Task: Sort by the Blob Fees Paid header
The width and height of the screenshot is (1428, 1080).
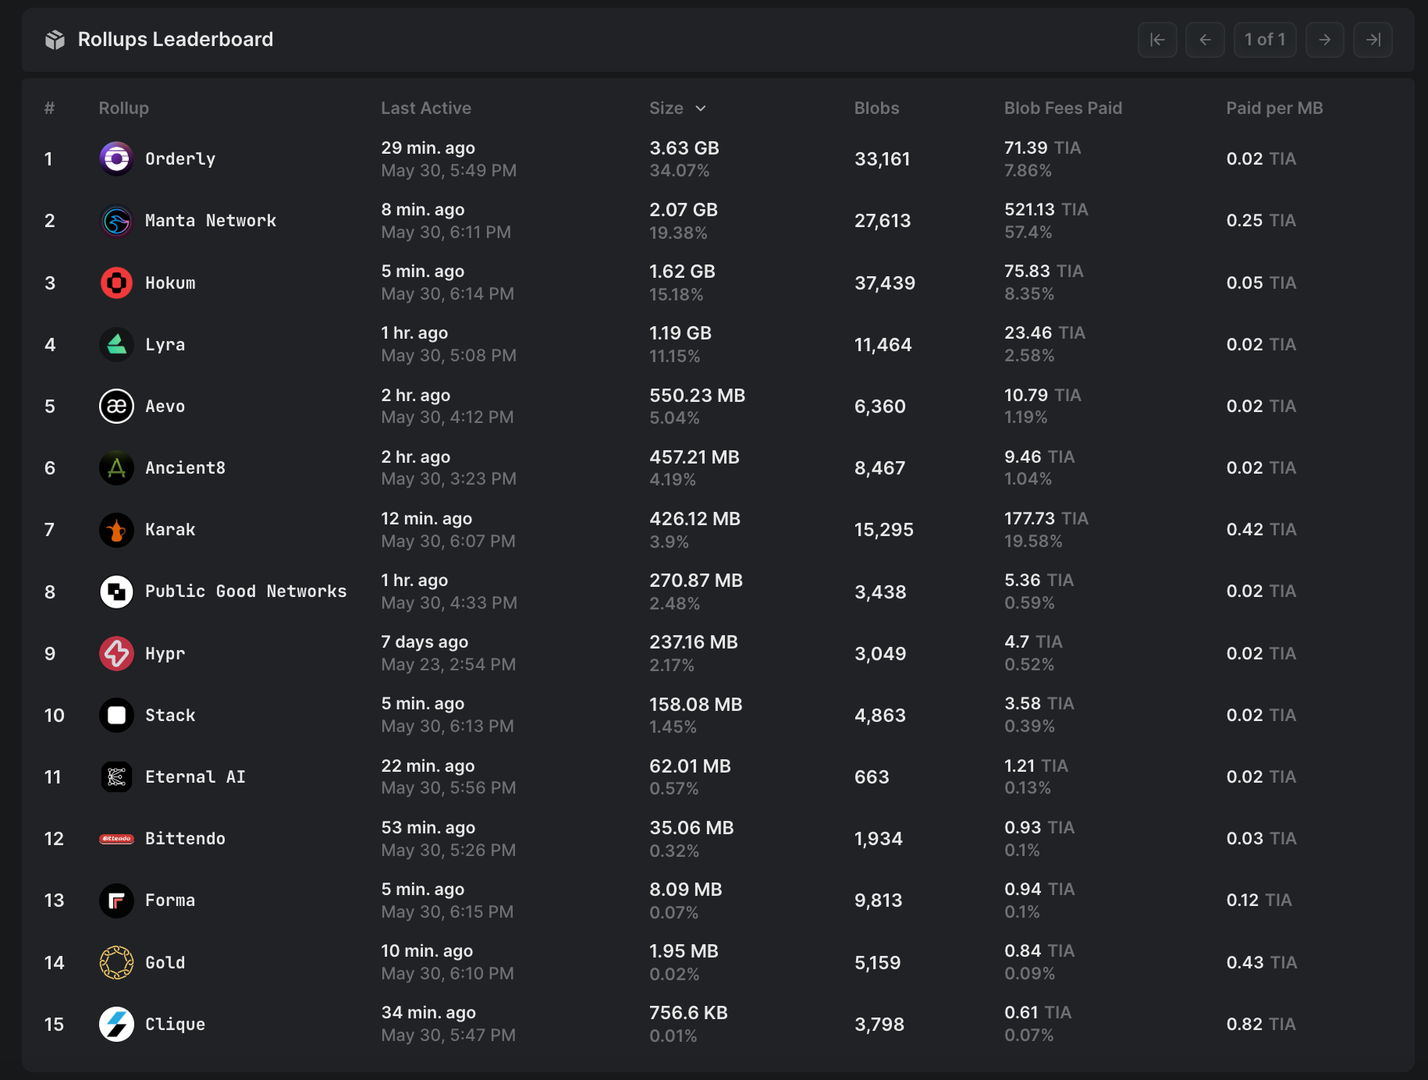Action: pos(1063,108)
